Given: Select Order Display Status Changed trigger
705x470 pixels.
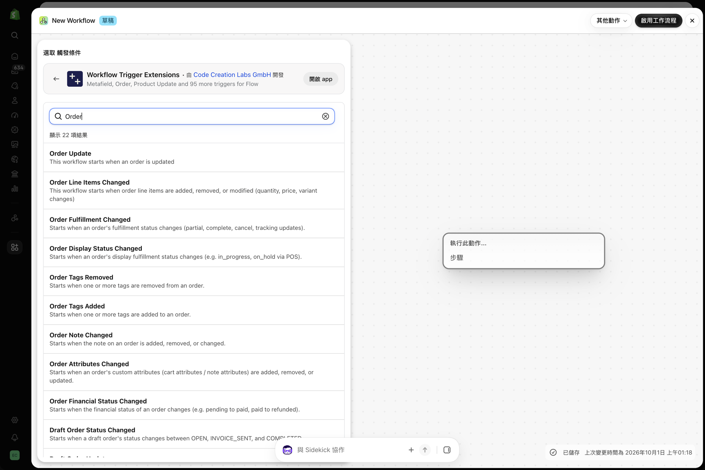Looking at the screenshot, I should point(194,253).
